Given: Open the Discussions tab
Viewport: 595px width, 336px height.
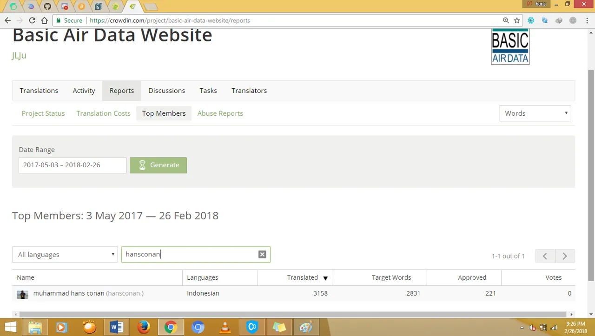Looking at the screenshot, I should click(167, 91).
